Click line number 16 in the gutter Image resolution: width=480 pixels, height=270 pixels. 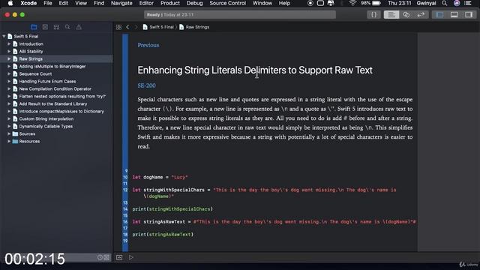(125, 222)
